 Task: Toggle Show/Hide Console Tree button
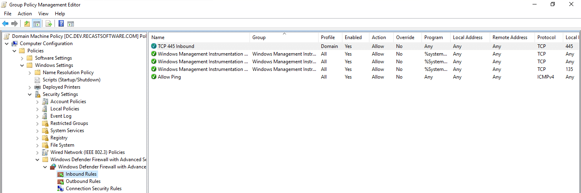[x=36, y=24]
